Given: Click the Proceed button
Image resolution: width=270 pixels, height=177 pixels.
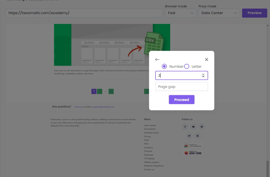Looking at the screenshot, I should (181, 99).
